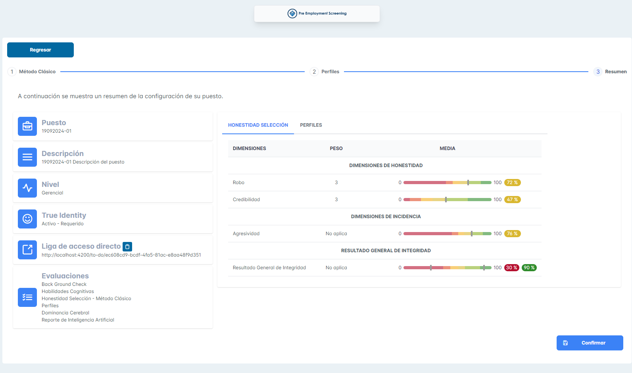Click the direct access link external icon

[27, 250]
